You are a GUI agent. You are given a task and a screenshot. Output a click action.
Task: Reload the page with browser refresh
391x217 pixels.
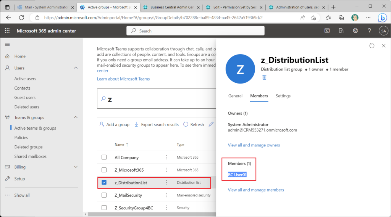click(22, 18)
